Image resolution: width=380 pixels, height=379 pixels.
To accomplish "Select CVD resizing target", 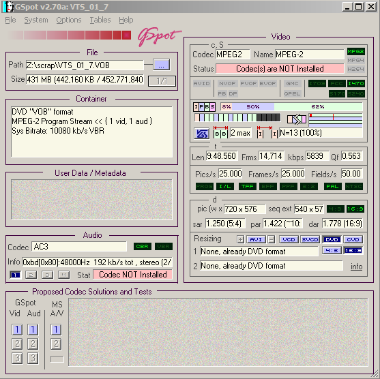I will [353, 239].
